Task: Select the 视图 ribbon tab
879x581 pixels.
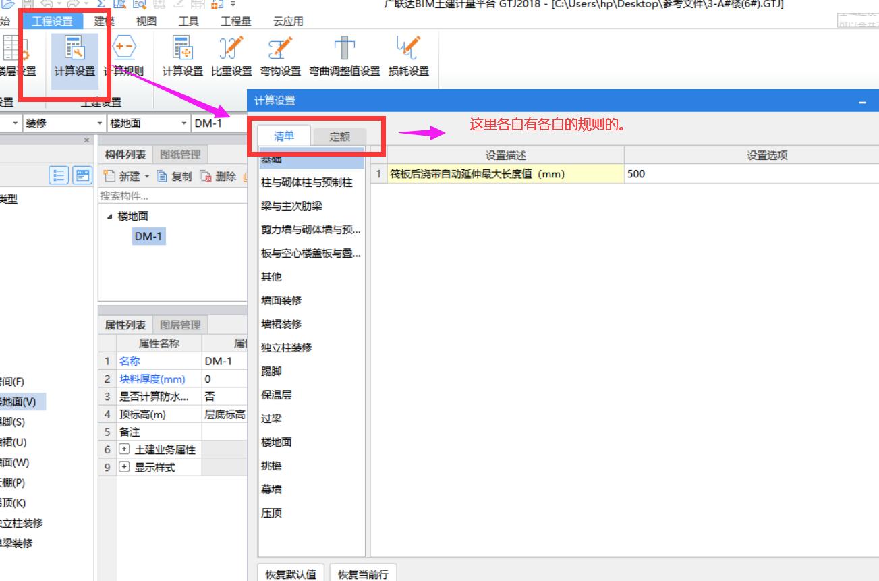Action: 146,21
